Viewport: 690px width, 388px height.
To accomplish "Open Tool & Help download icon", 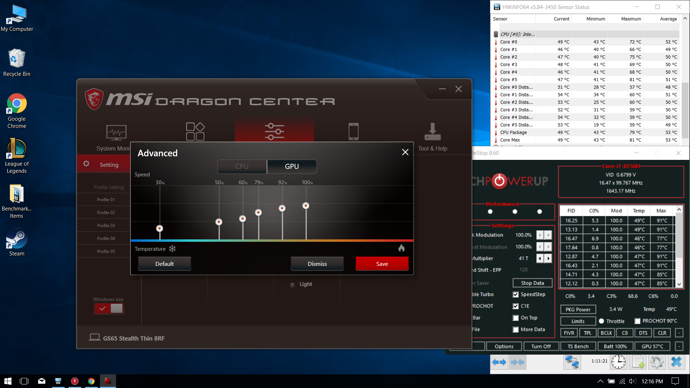I will coord(433,131).
